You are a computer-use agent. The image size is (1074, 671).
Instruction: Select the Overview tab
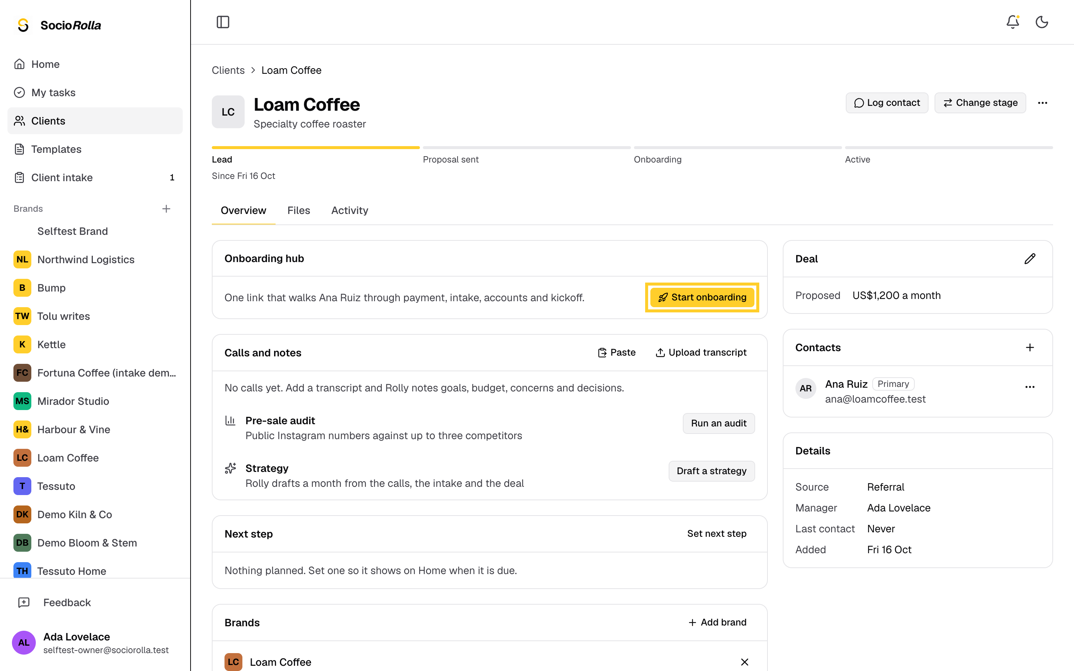click(x=243, y=210)
